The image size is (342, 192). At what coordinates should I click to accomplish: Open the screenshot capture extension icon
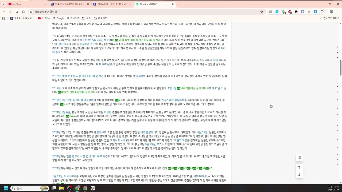[270, 12]
